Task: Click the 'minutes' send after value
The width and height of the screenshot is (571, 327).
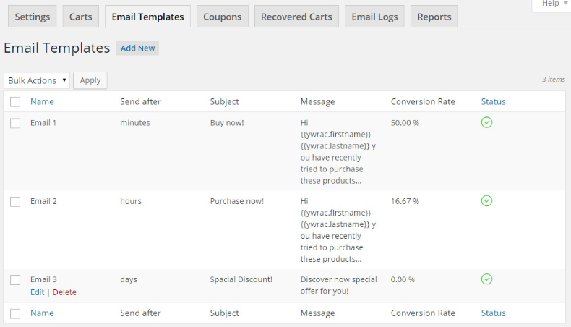Action: 135,123
